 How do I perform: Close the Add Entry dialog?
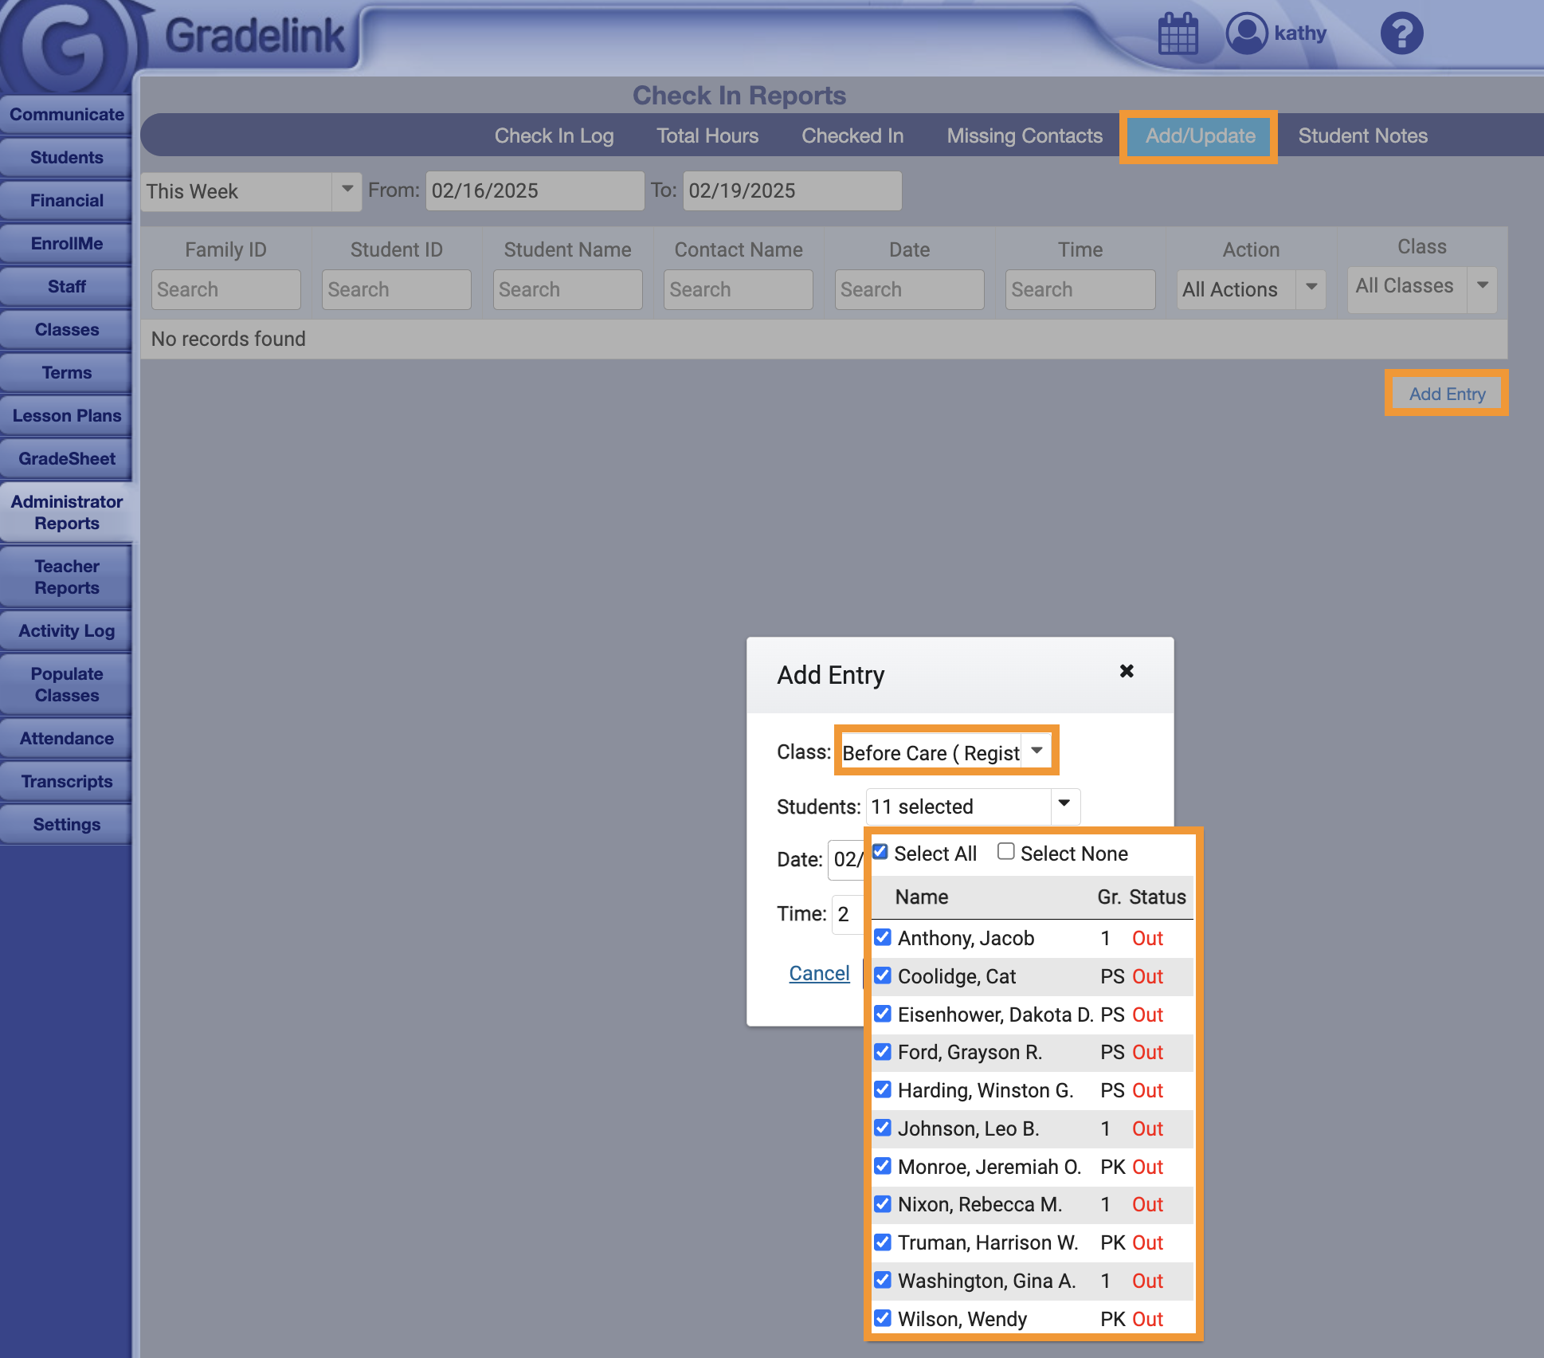pos(1127,671)
